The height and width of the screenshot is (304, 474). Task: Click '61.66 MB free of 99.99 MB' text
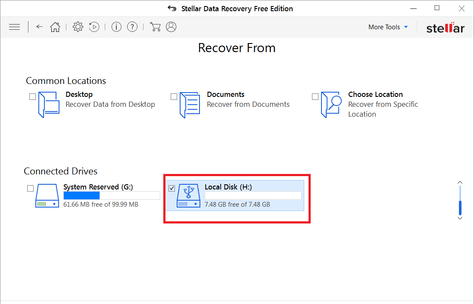pyautogui.click(x=101, y=204)
